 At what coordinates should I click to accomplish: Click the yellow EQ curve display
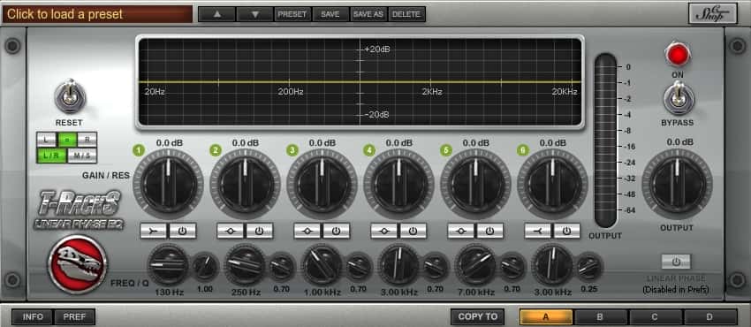[360, 82]
